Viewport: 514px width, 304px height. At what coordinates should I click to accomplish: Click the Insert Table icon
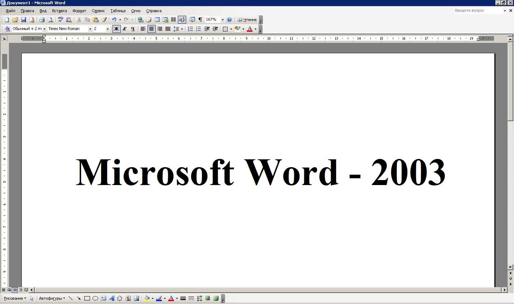pos(157,20)
